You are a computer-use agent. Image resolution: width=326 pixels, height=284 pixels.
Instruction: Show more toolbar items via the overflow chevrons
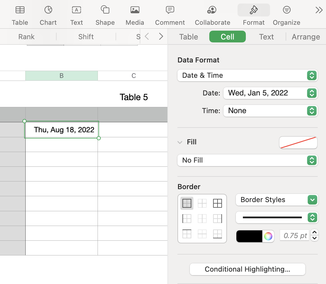pos(319,10)
